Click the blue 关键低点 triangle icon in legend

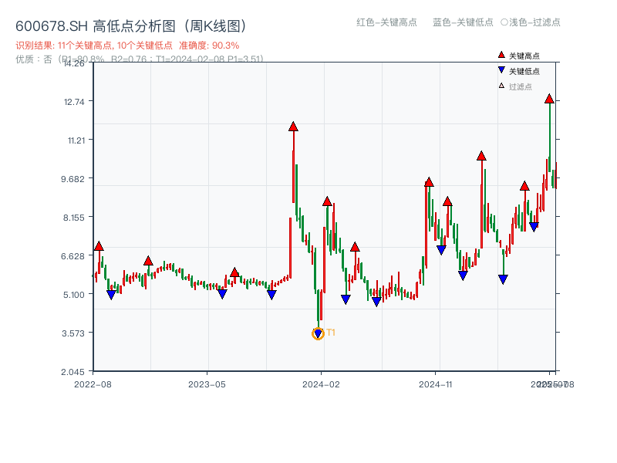501,71
